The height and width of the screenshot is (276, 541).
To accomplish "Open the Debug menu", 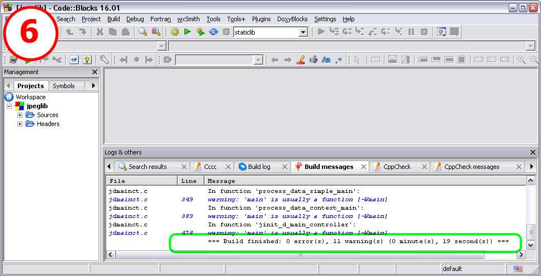I will (135, 19).
